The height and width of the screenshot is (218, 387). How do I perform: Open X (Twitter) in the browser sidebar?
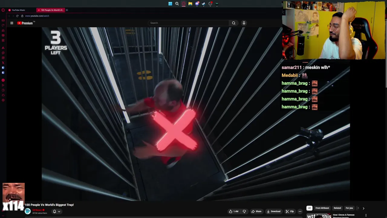click(x=3, y=63)
